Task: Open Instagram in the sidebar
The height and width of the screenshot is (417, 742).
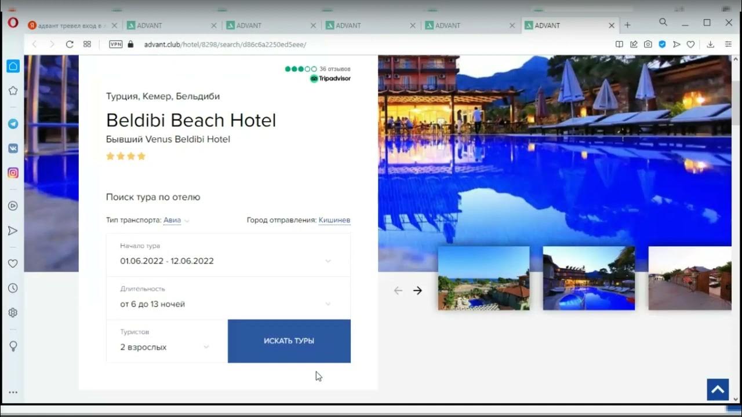Action: 13,173
